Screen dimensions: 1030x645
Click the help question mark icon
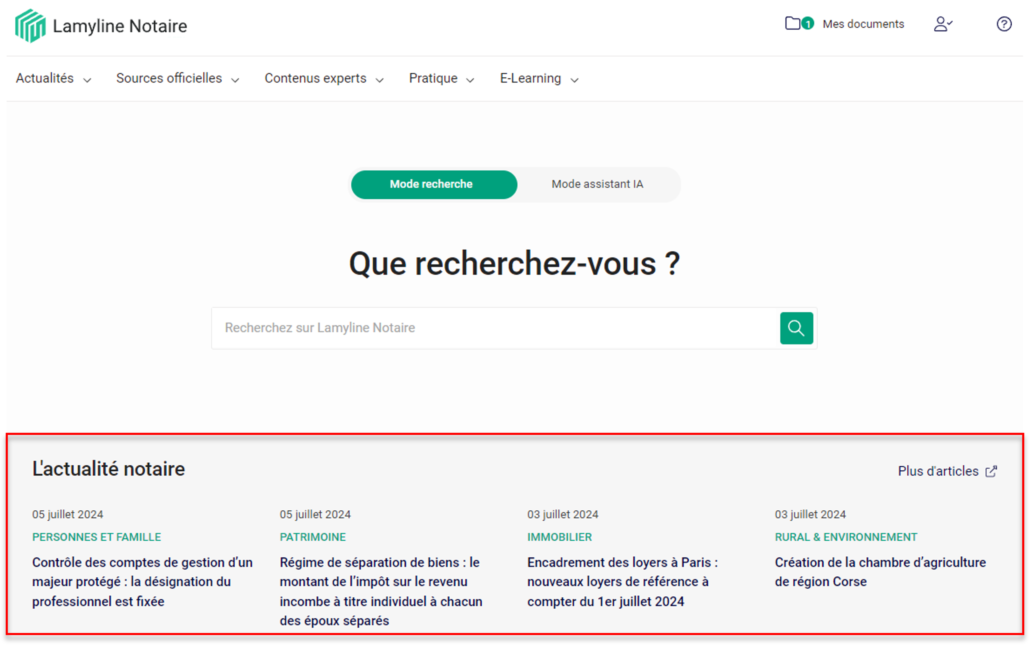tap(1004, 24)
